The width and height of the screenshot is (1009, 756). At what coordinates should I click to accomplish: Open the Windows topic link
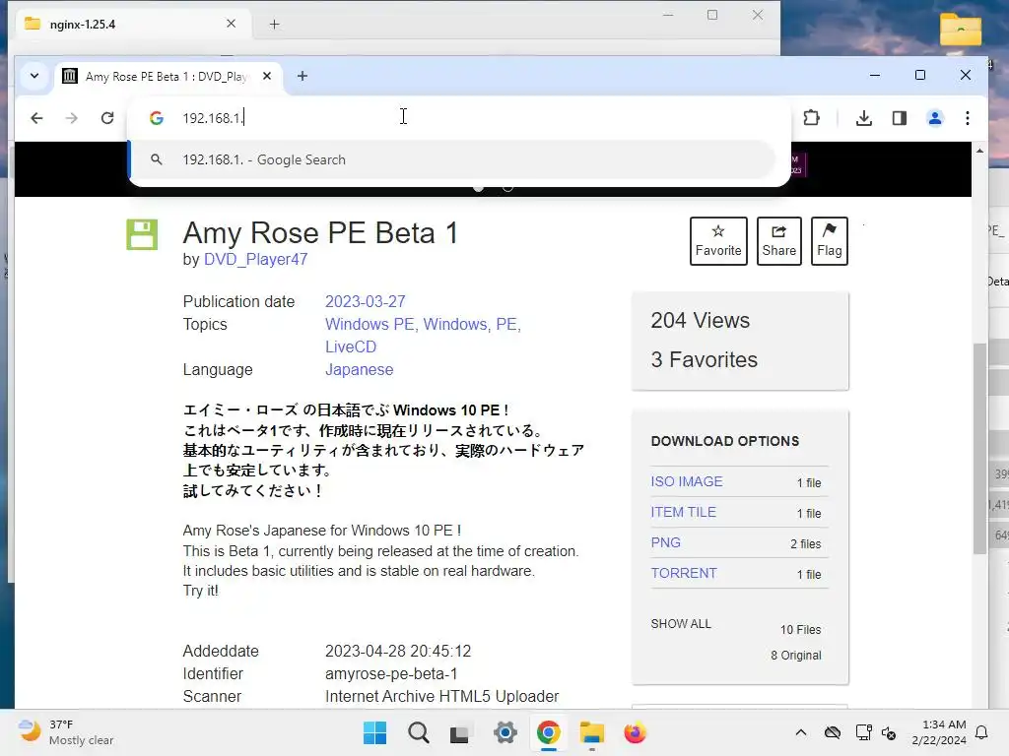[x=454, y=324]
